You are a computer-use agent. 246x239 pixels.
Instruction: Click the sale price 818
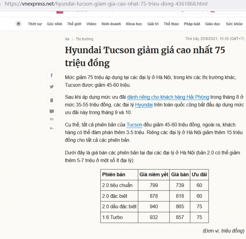tap(180, 196)
